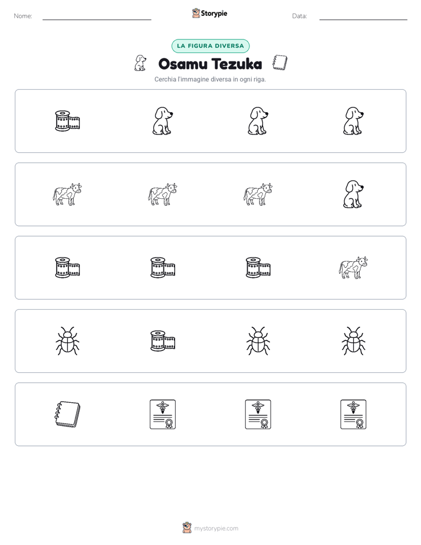Click the LA FIGURA DIVERSA badge
This screenshot has height=545, width=421.
pyautogui.click(x=210, y=46)
